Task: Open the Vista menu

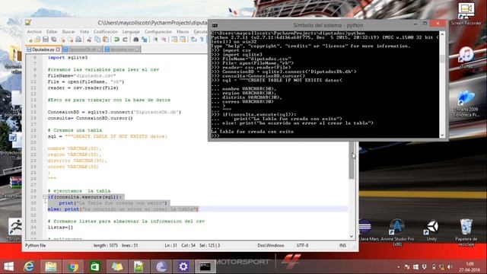Action: coord(84,32)
